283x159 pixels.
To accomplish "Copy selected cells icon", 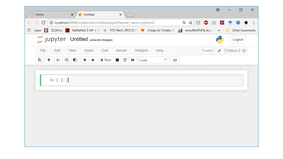I will pos(67,60).
